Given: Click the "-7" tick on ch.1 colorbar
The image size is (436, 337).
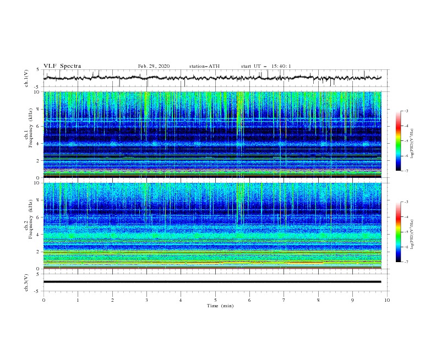Looking at the screenshot, I should tap(406, 171).
